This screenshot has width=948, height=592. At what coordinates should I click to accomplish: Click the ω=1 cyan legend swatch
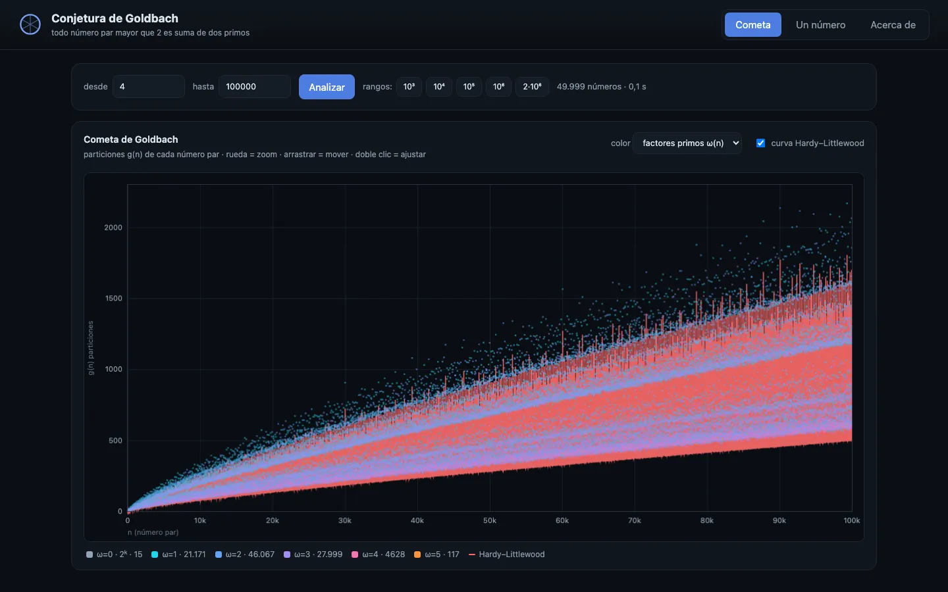(x=155, y=555)
